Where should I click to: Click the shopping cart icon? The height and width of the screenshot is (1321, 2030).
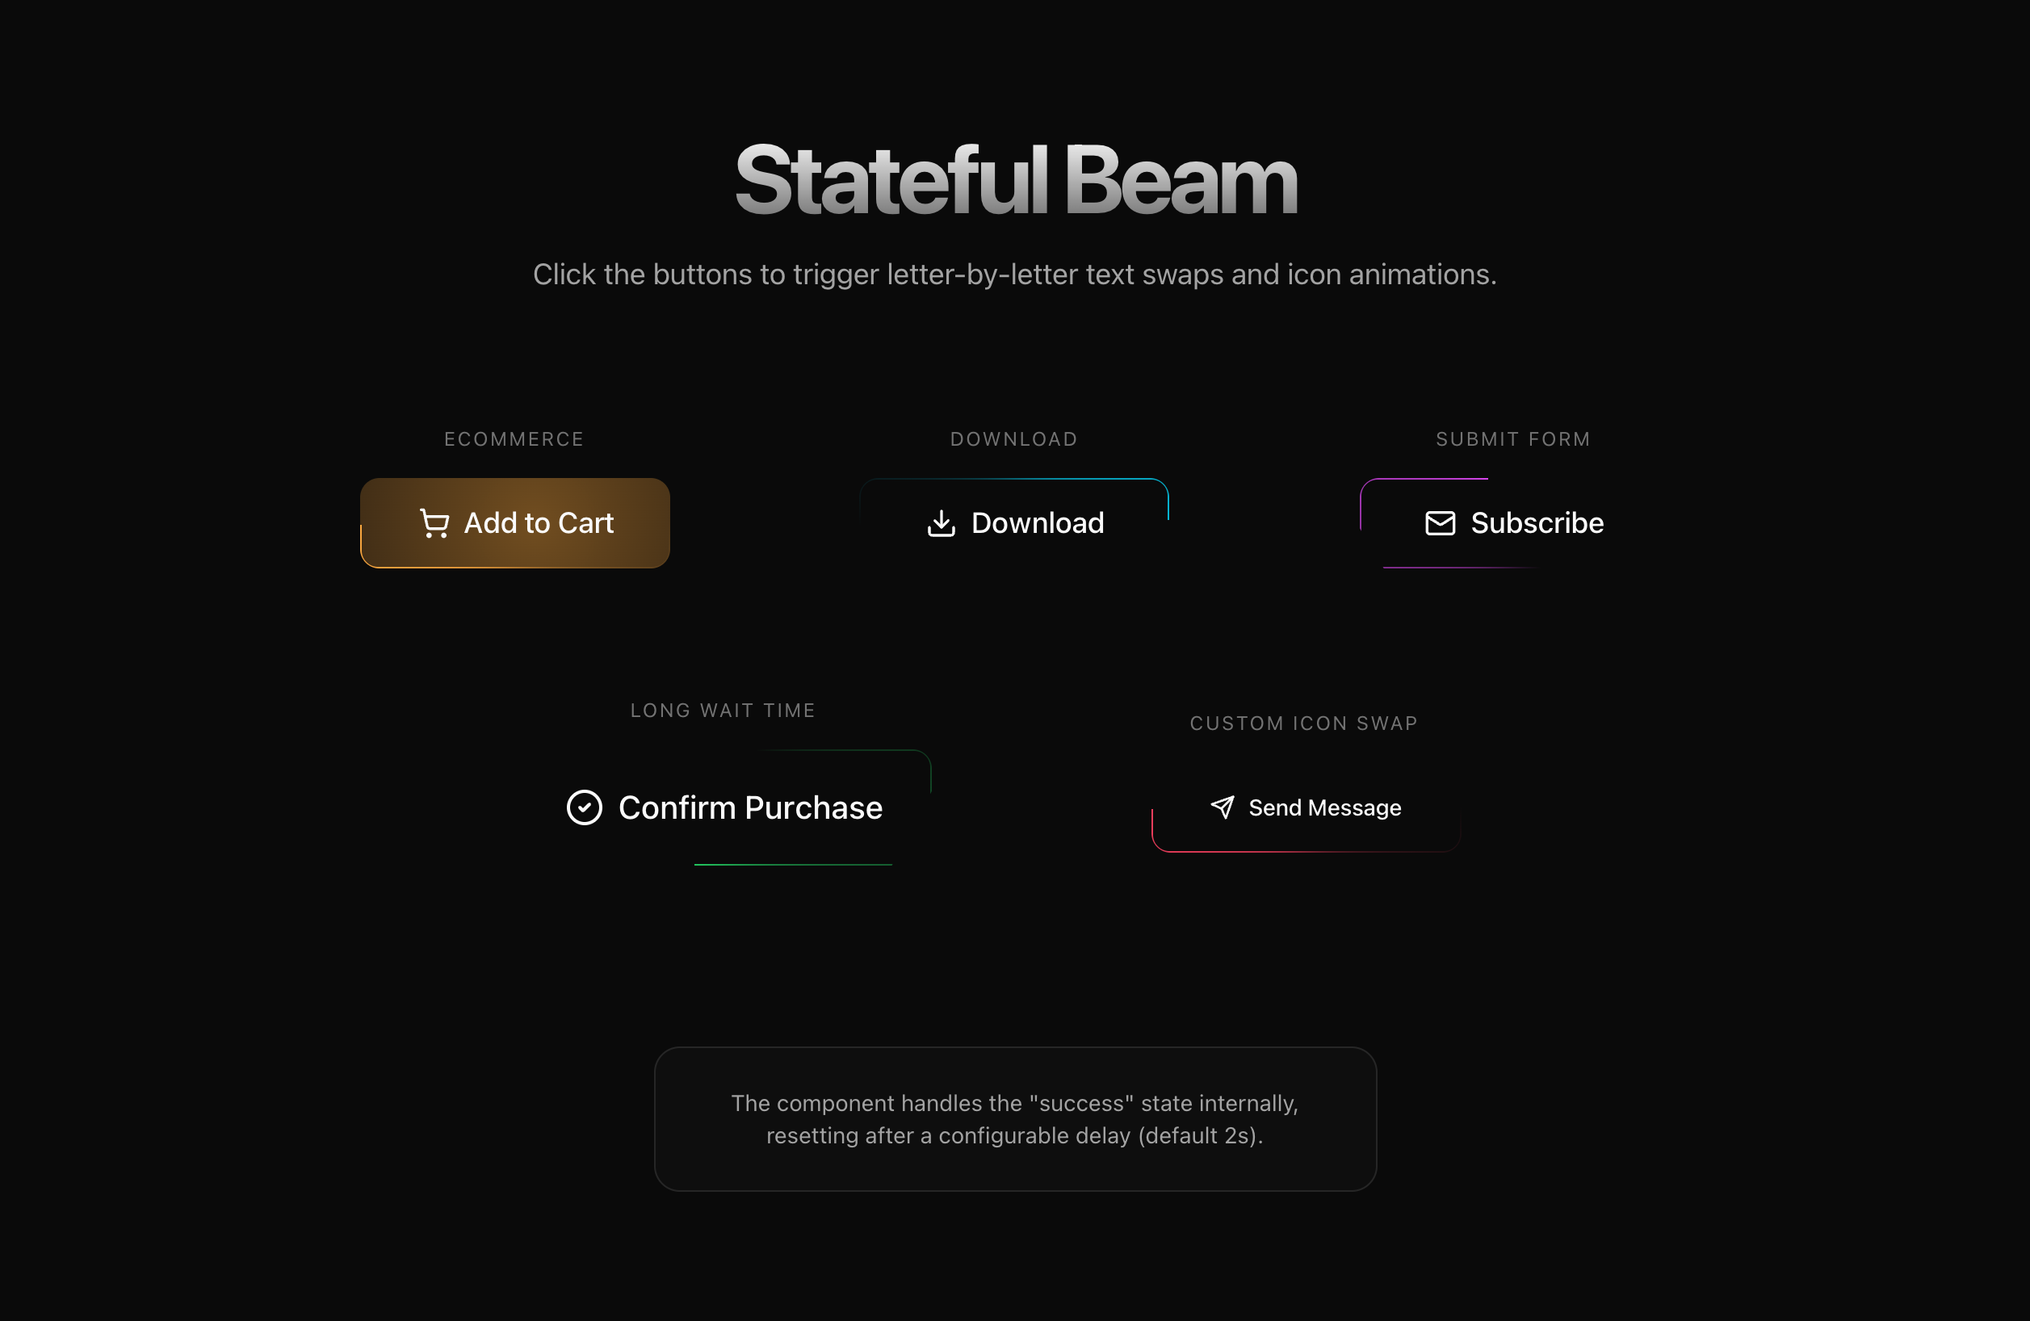click(434, 522)
